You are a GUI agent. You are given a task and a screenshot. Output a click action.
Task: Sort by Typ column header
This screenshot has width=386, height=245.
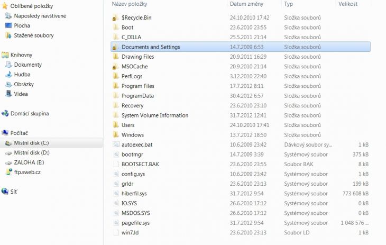coord(288,4)
